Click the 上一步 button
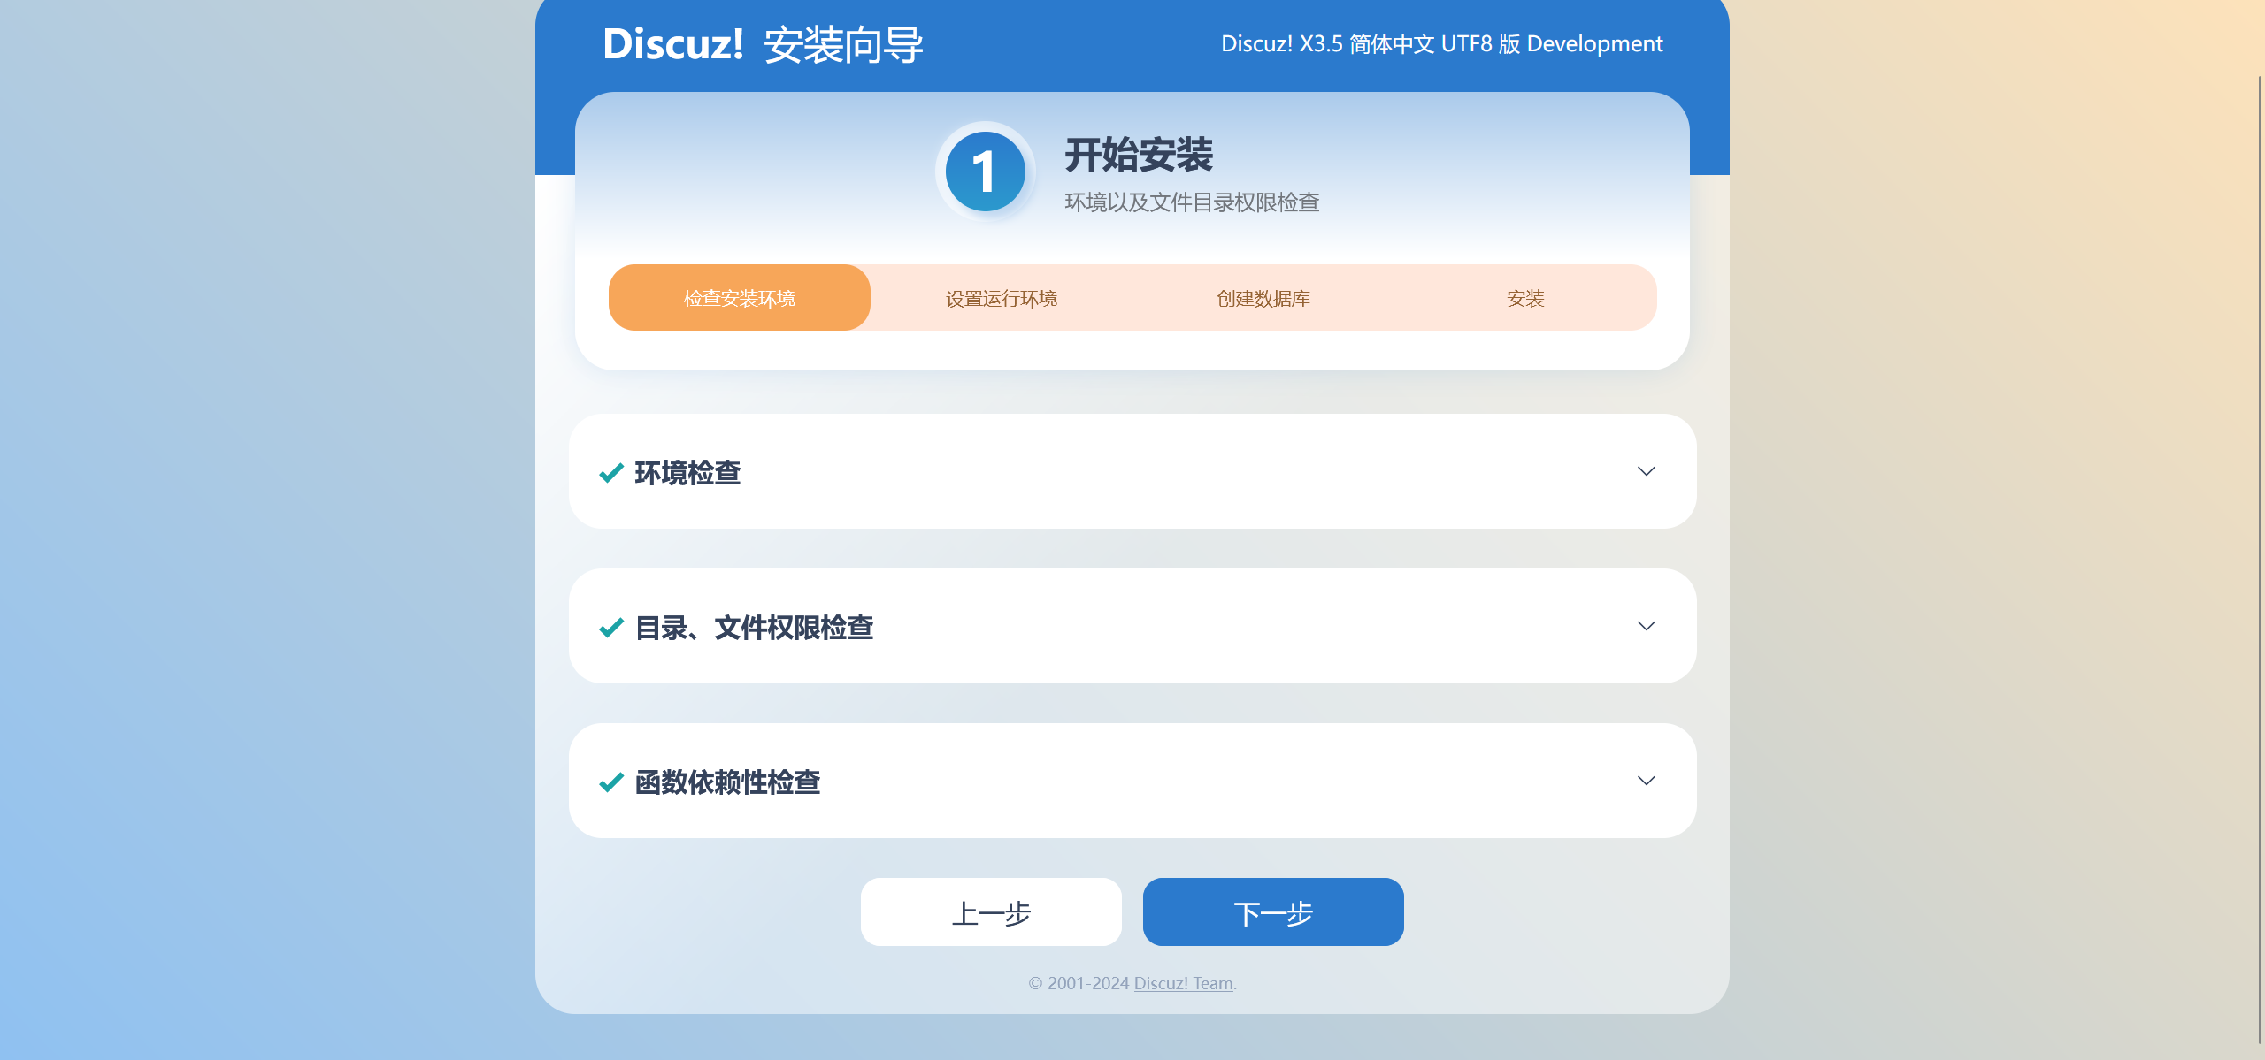This screenshot has height=1060, width=2265. pos(991,912)
